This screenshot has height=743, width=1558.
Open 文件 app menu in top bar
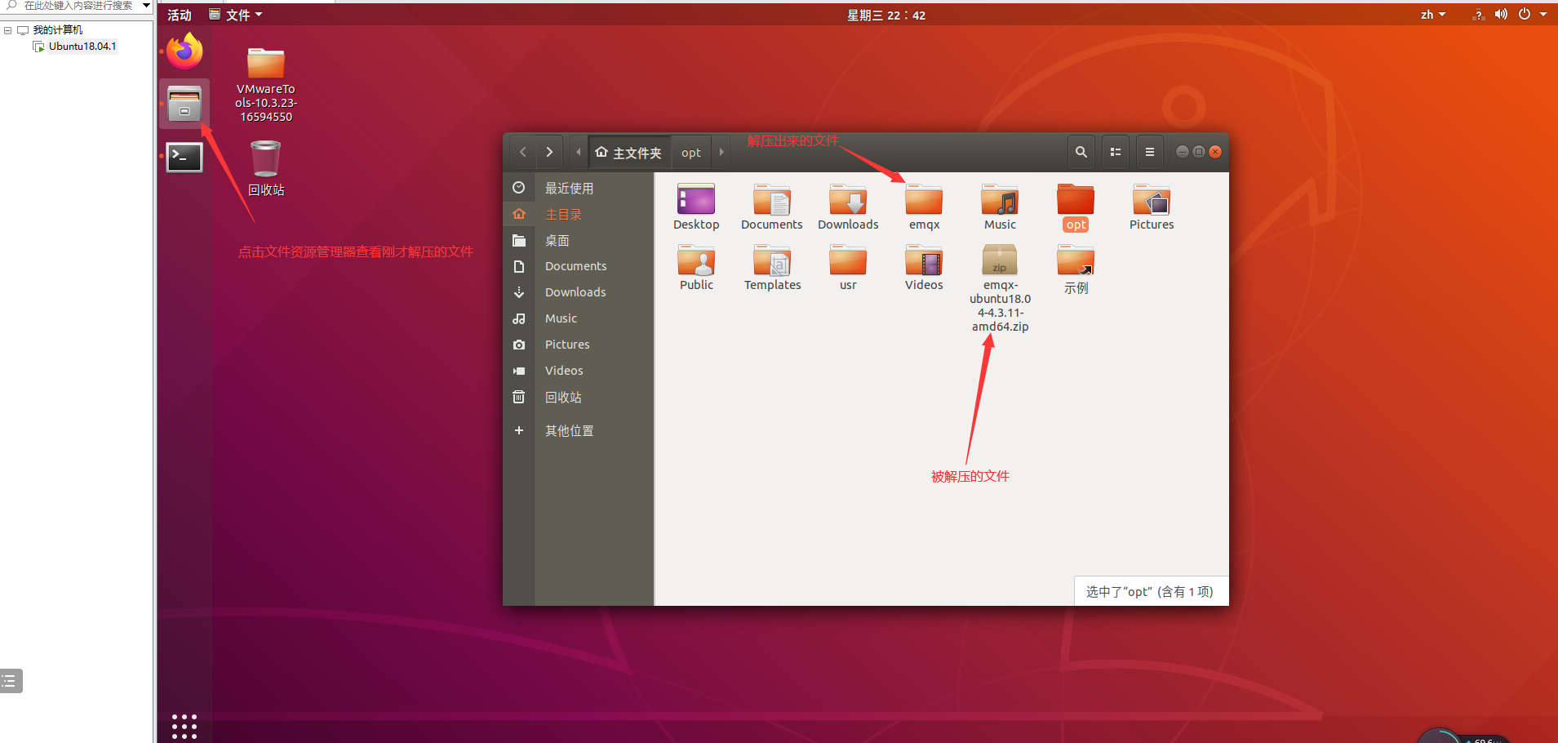(x=236, y=15)
